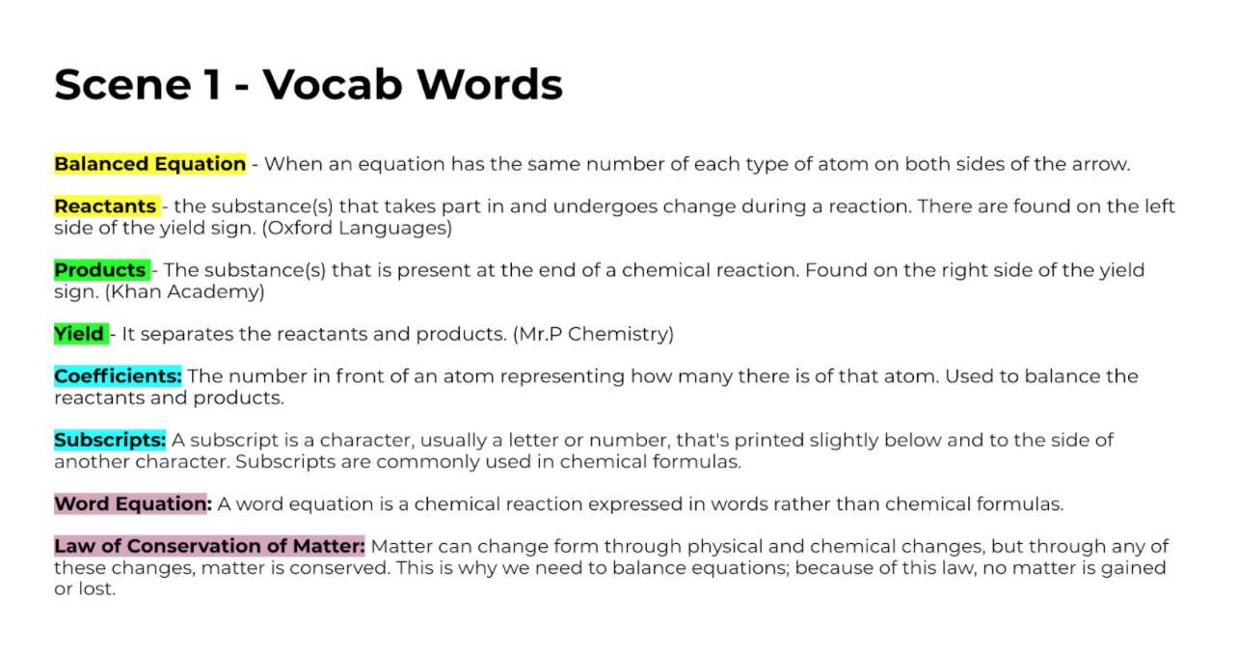1238x656 pixels.
Task: Click the green highlighted word "Products"
Action: 101,270
